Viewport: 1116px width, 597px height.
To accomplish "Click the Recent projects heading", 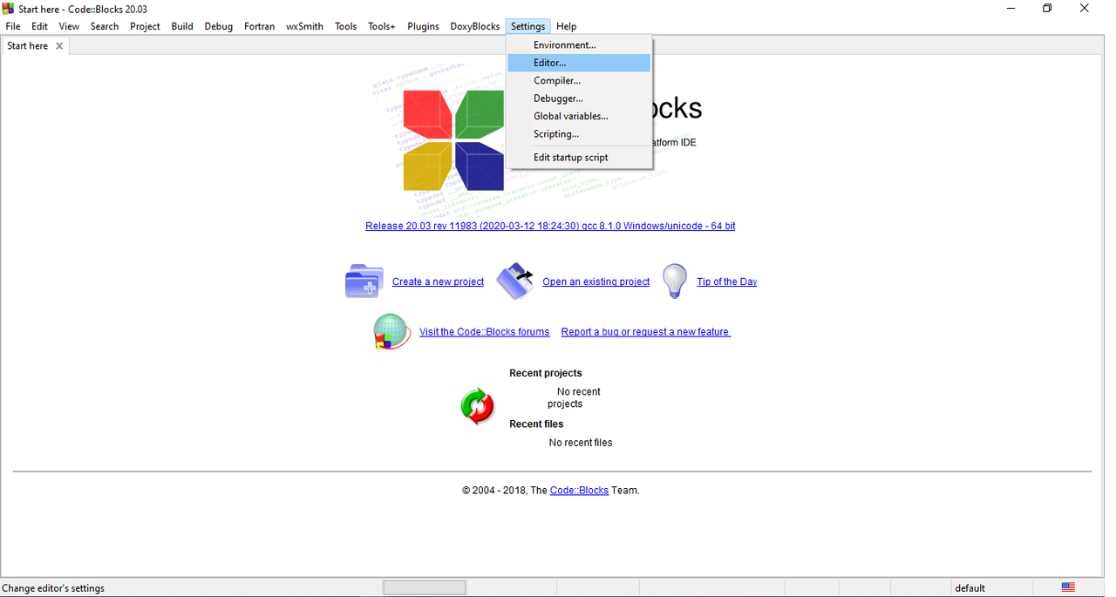I will (x=546, y=373).
